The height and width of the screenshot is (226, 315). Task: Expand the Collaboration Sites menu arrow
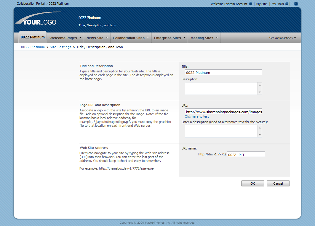pos(148,38)
